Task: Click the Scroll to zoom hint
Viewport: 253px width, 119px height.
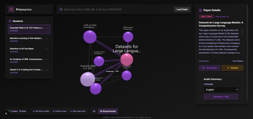Action: [60, 111]
